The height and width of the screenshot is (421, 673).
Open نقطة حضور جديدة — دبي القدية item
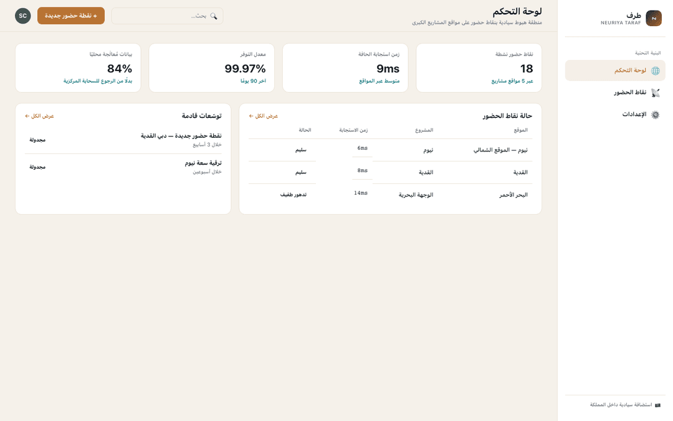(x=123, y=140)
